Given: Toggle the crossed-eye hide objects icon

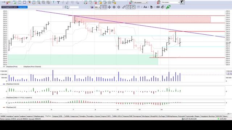Looking at the screenshot, I should 158,7.
